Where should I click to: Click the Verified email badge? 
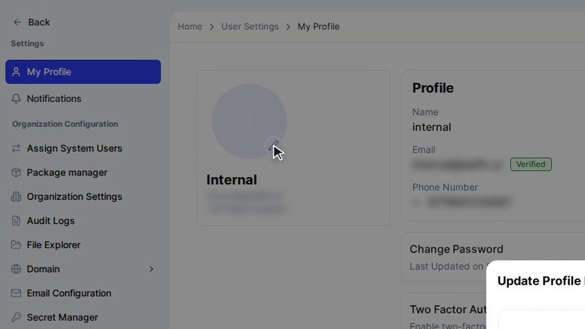click(x=531, y=164)
